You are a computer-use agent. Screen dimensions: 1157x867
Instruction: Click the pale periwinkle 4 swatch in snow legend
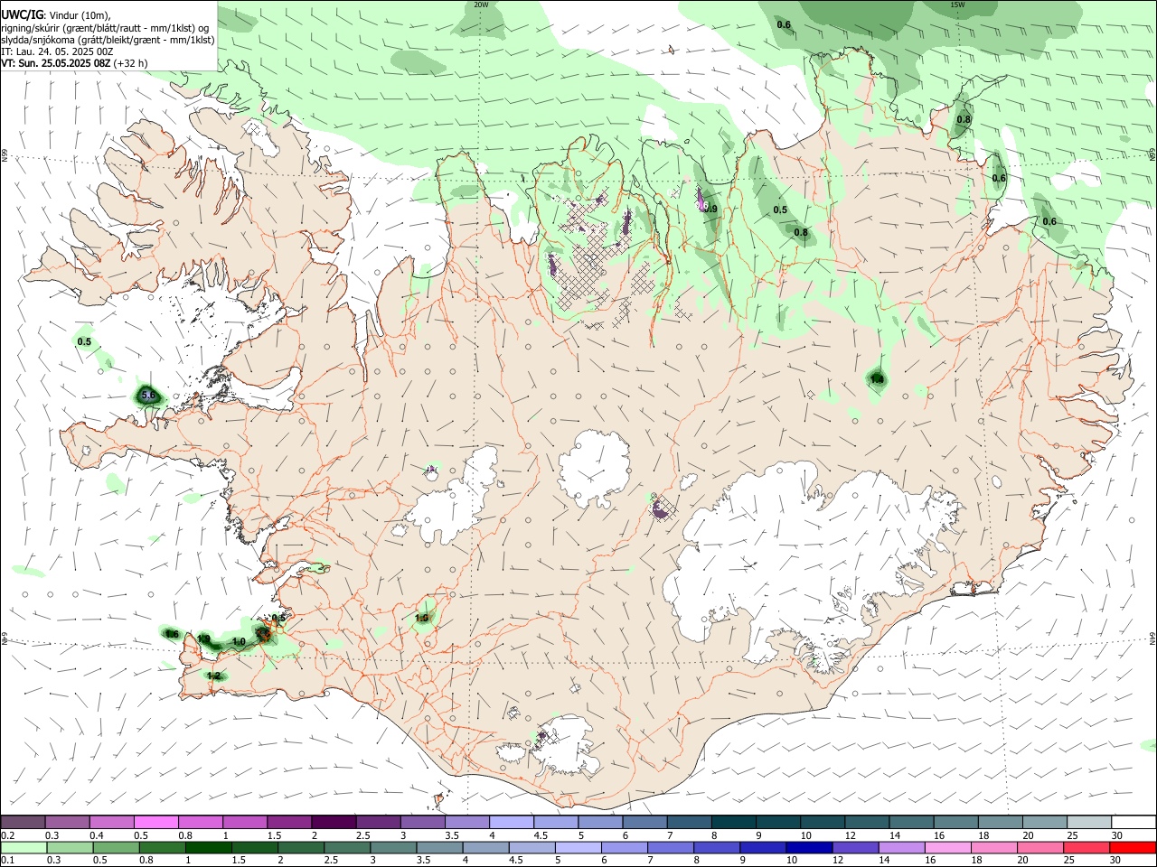coord(511,823)
